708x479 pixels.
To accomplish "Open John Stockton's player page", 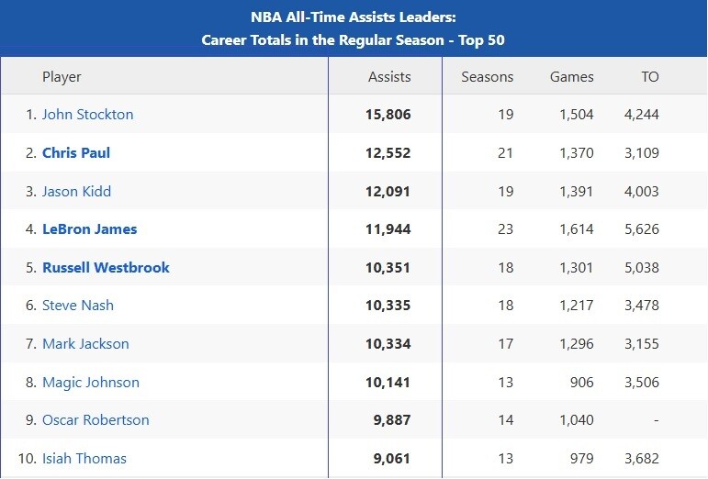I will (x=87, y=115).
